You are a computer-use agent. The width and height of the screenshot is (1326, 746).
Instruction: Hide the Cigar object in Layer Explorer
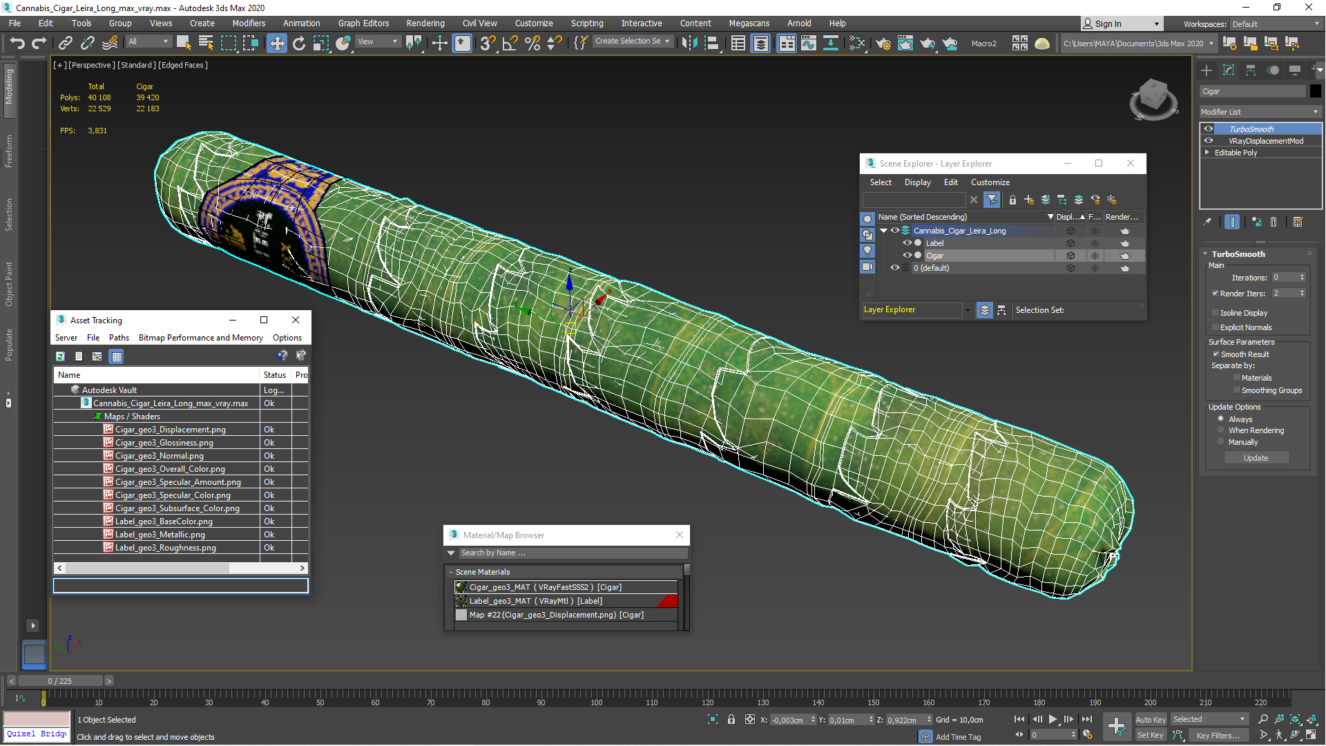click(x=907, y=256)
